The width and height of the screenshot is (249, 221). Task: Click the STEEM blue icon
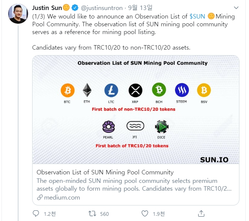pyautogui.click(x=182, y=90)
